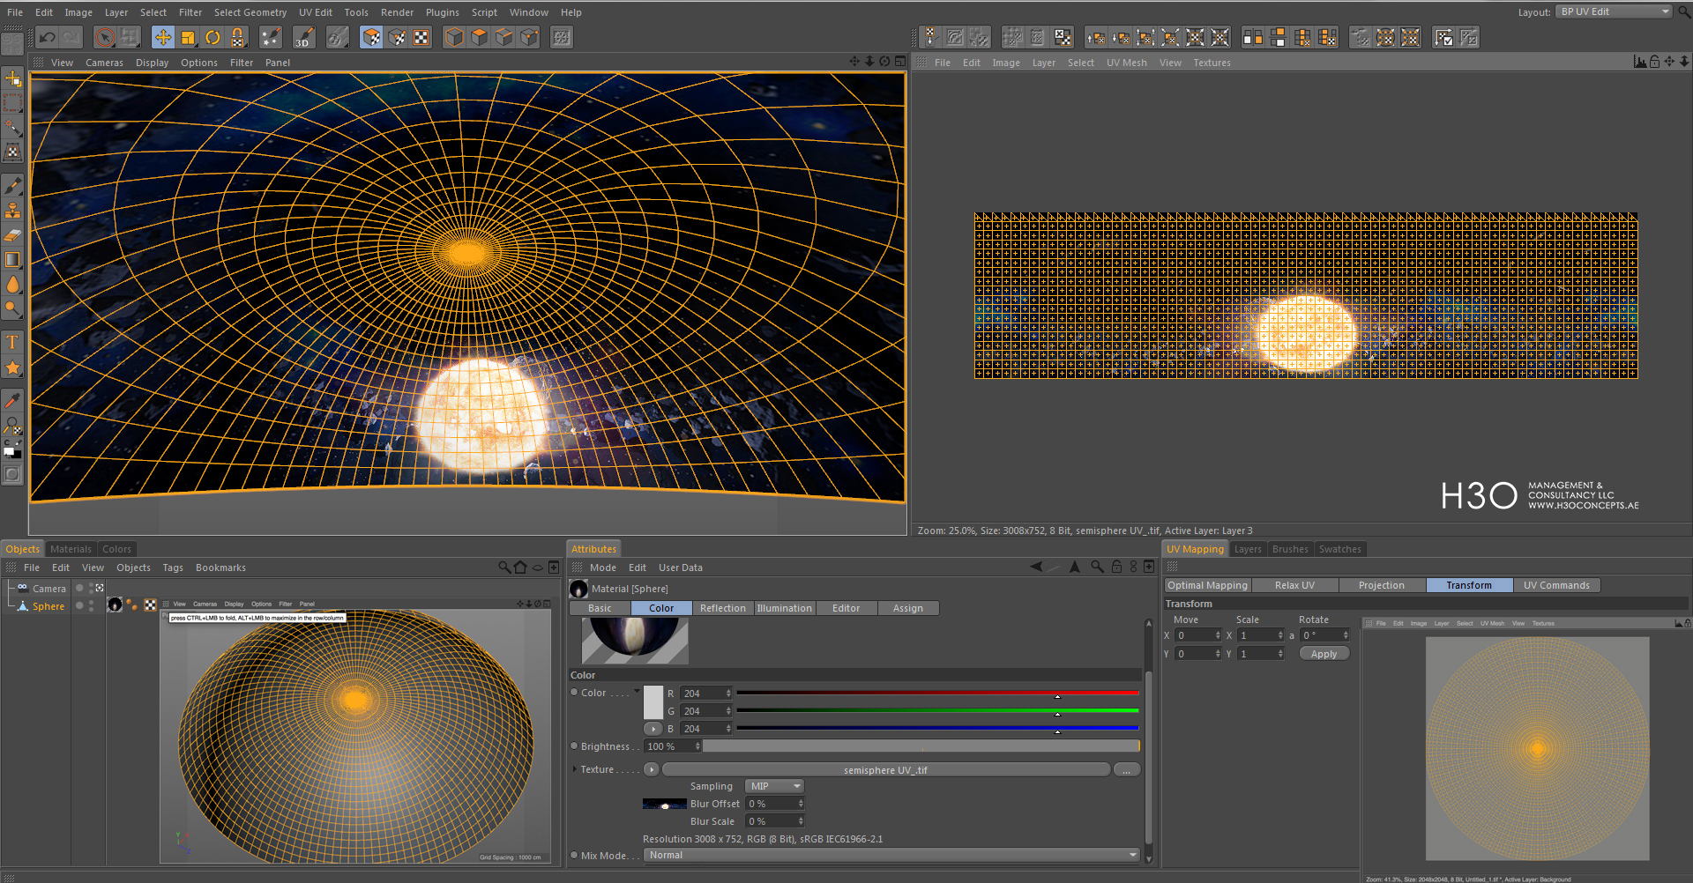Activate the 3D paint brush icon
The image size is (1693, 883).
(303, 37)
